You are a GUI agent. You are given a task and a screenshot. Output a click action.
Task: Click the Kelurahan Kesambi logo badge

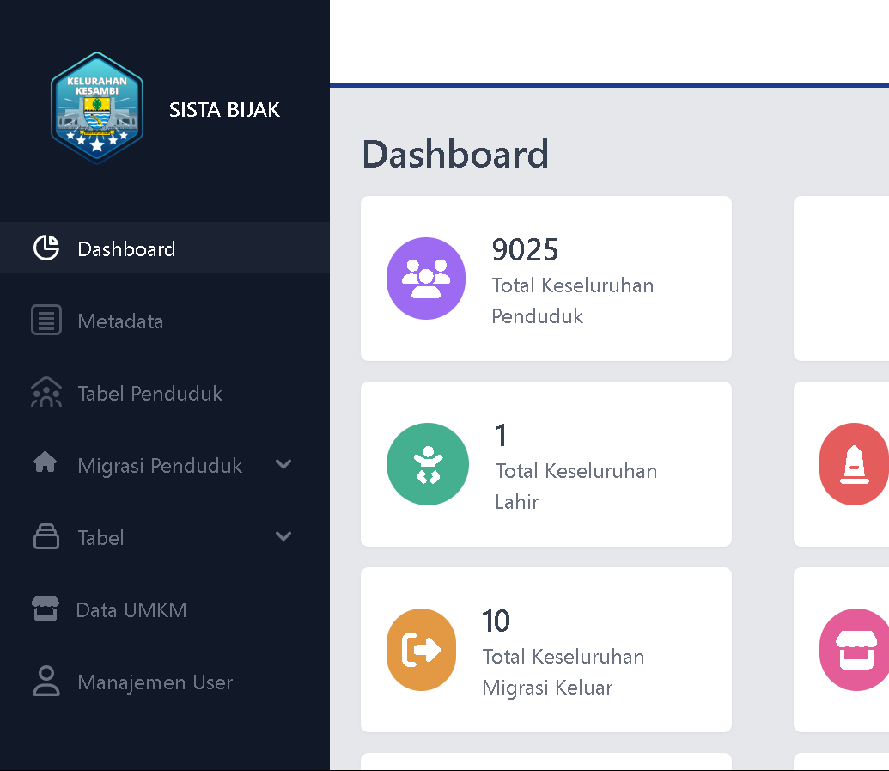tap(97, 108)
